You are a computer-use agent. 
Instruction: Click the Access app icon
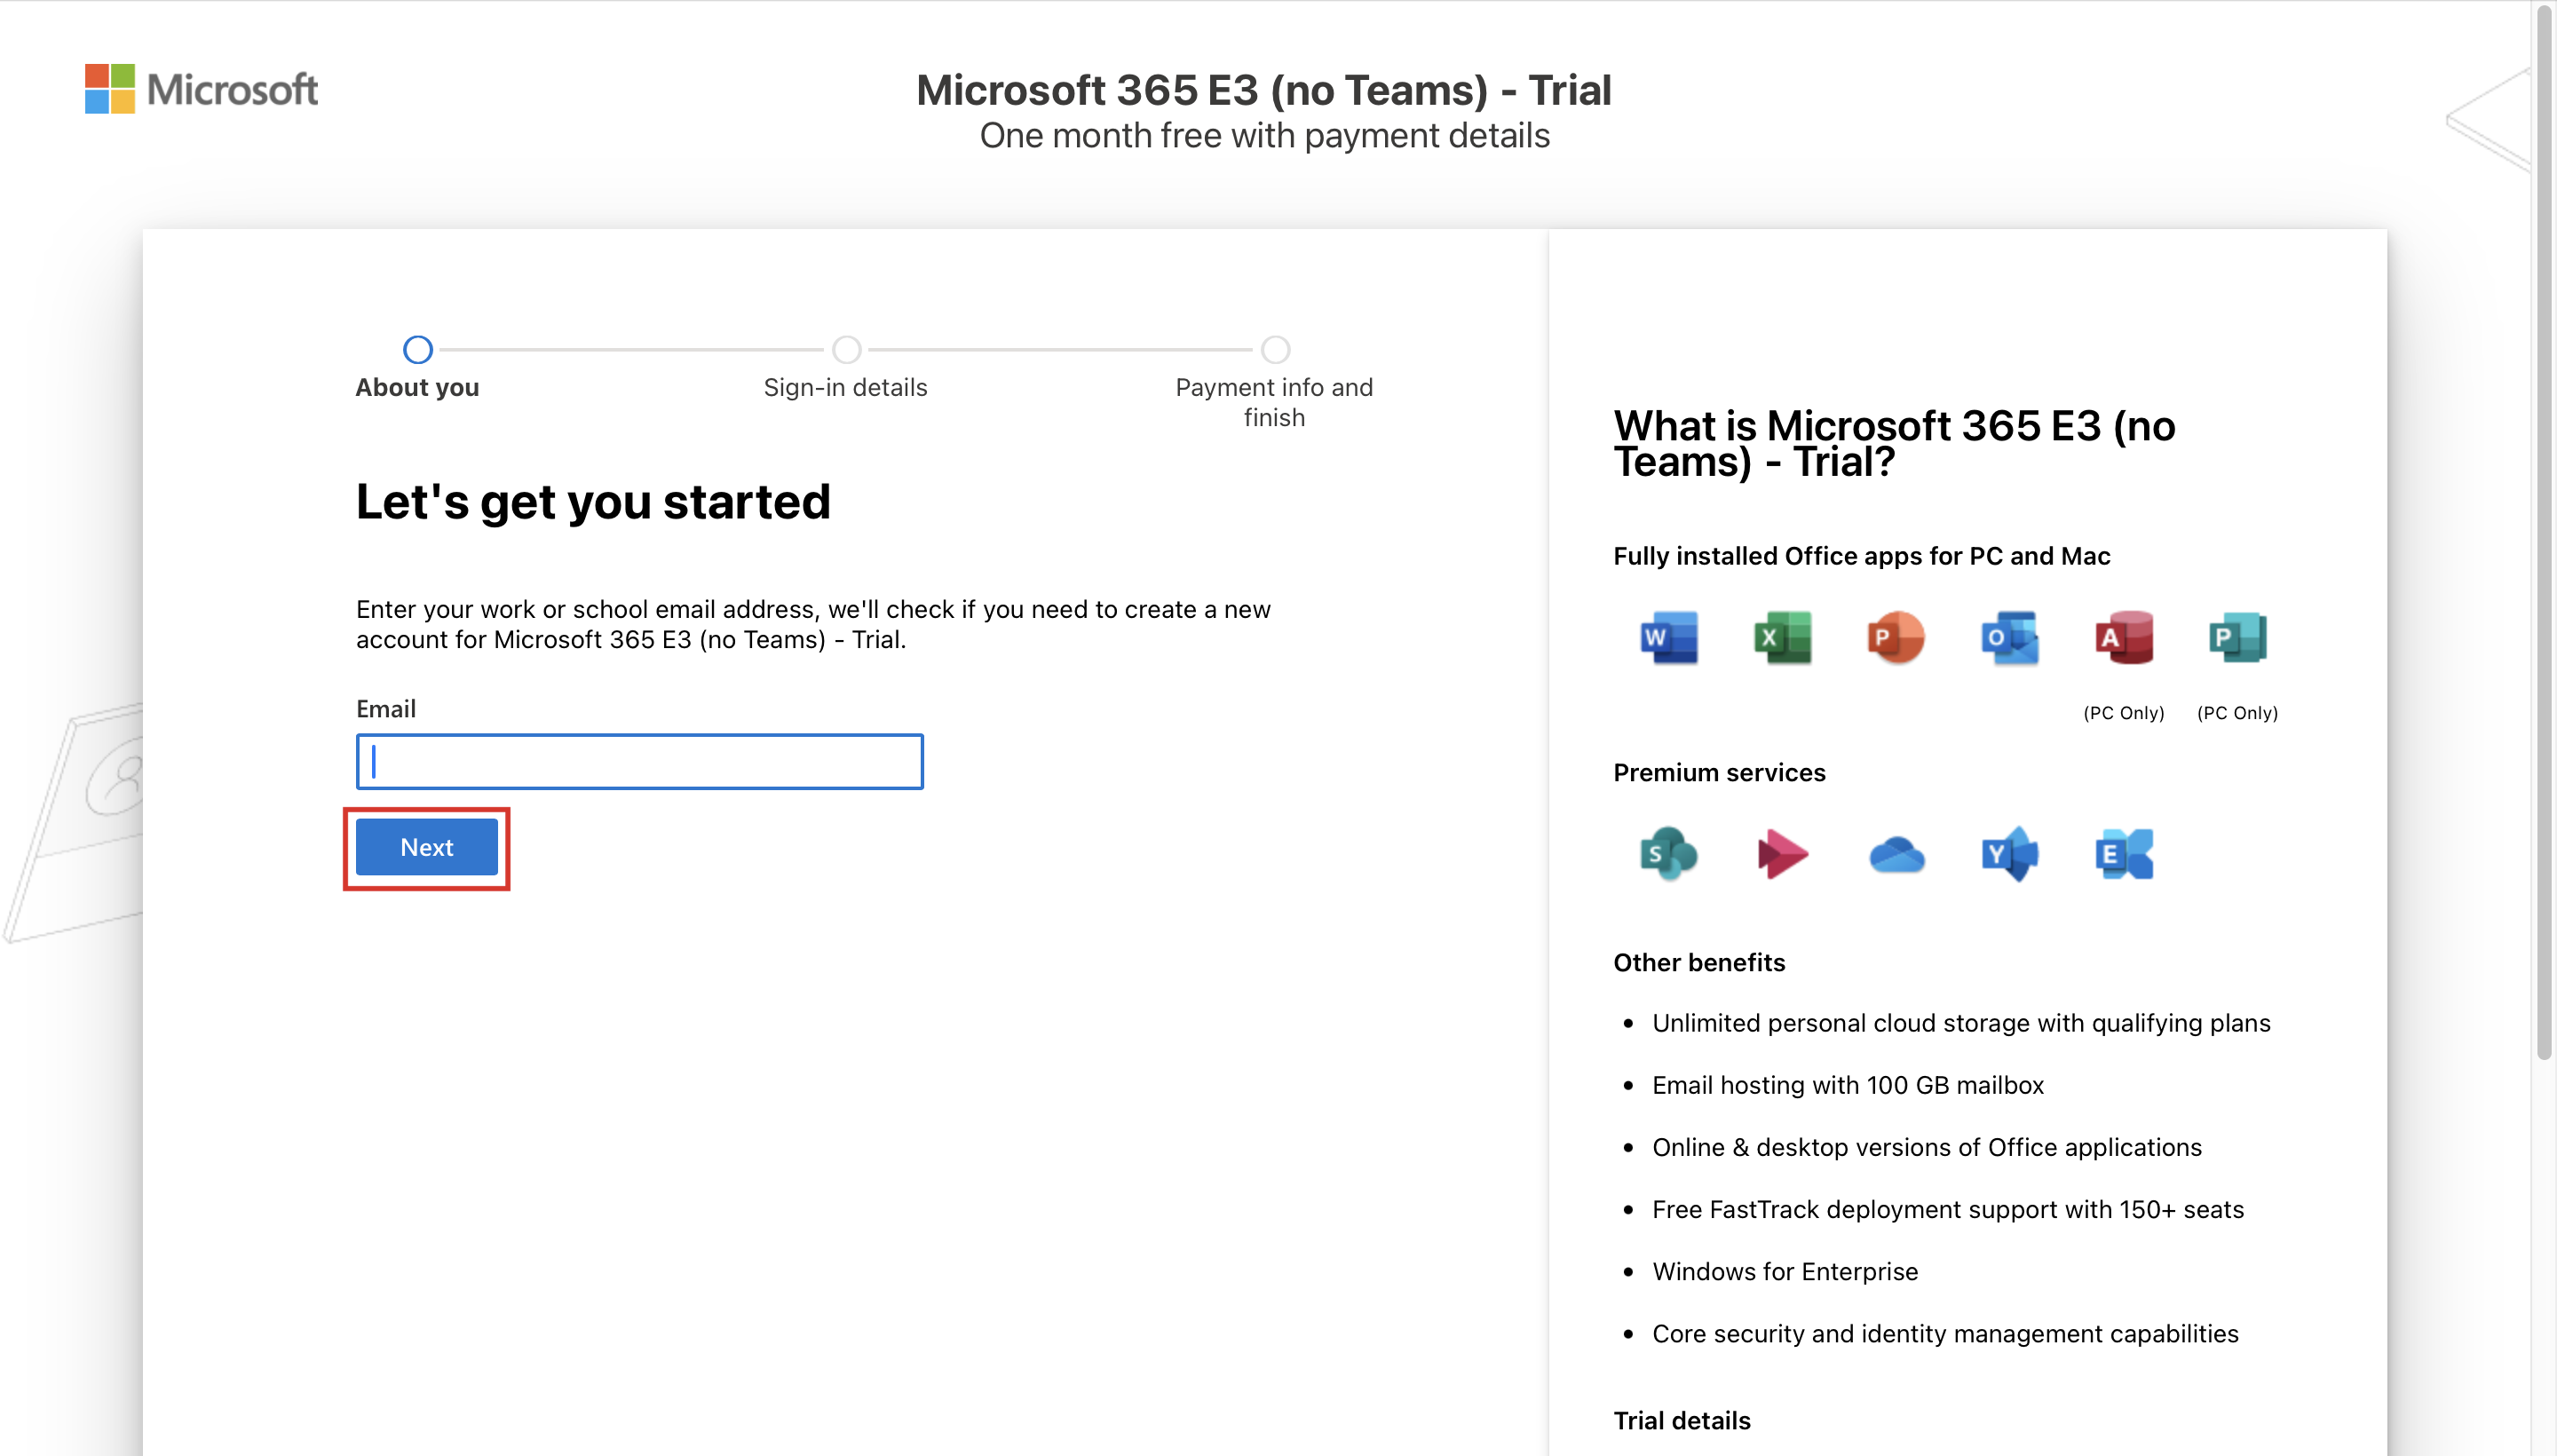2124,637
